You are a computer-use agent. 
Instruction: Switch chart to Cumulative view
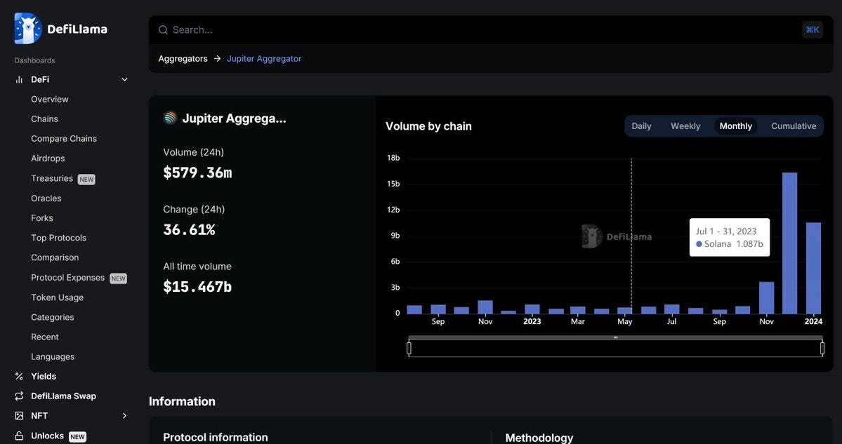[x=794, y=126]
